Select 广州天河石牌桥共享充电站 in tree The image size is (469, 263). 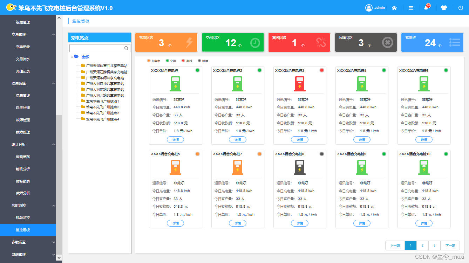point(107,72)
